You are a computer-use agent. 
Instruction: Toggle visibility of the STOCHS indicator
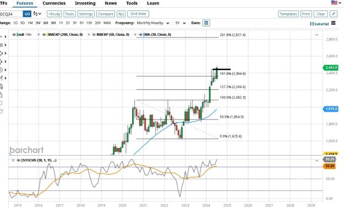19,160
